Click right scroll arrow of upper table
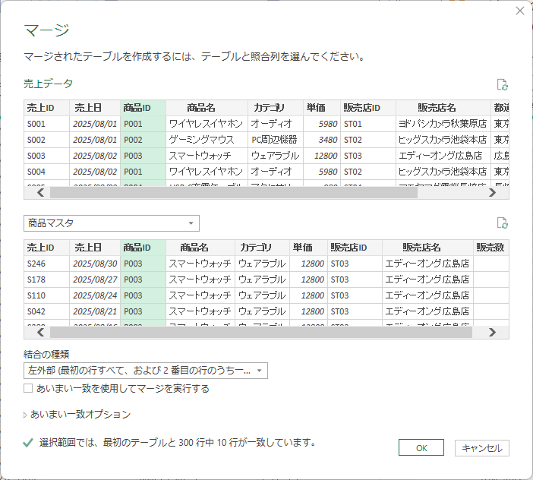This screenshot has height=480, width=533. [x=492, y=193]
